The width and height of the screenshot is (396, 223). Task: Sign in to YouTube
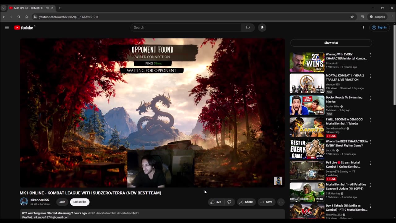379,28
